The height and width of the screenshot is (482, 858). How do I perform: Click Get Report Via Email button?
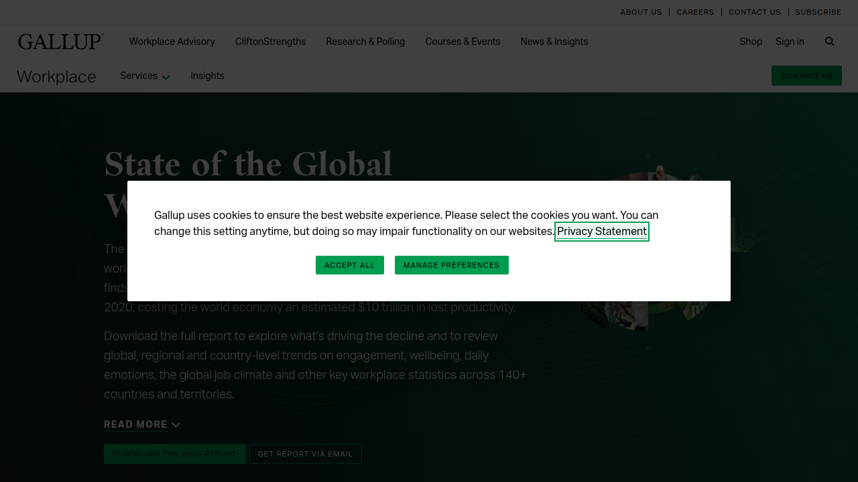point(306,454)
